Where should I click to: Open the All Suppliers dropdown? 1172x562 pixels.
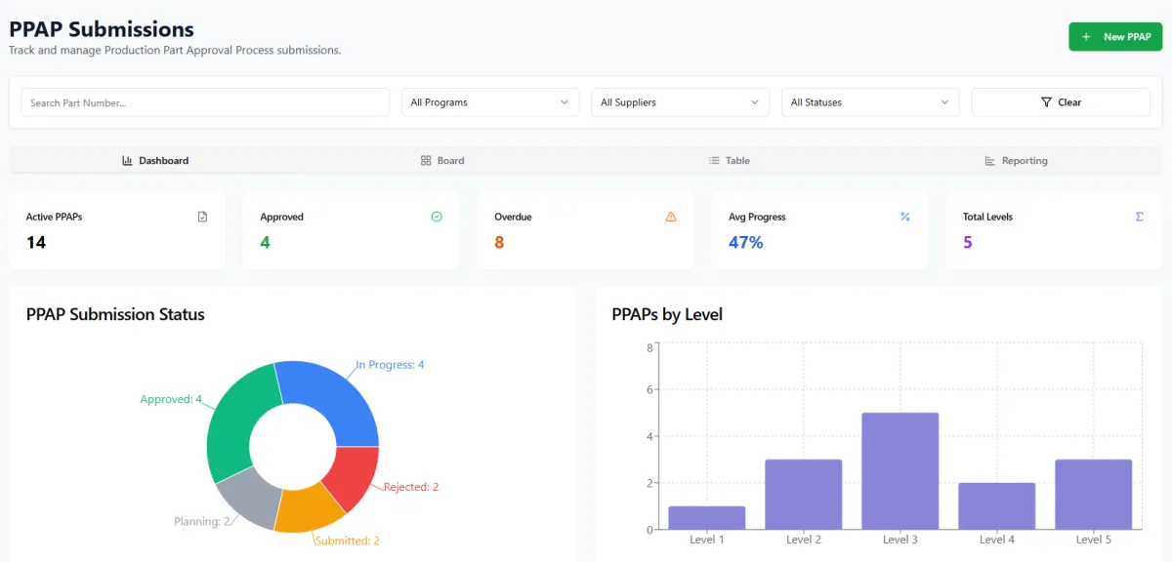click(680, 102)
